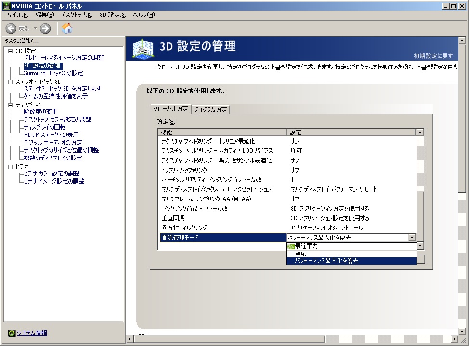Image resolution: width=469 pixels, height=346 pixels.
Task: Click the Forward arrow button
Action: click(45, 28)
